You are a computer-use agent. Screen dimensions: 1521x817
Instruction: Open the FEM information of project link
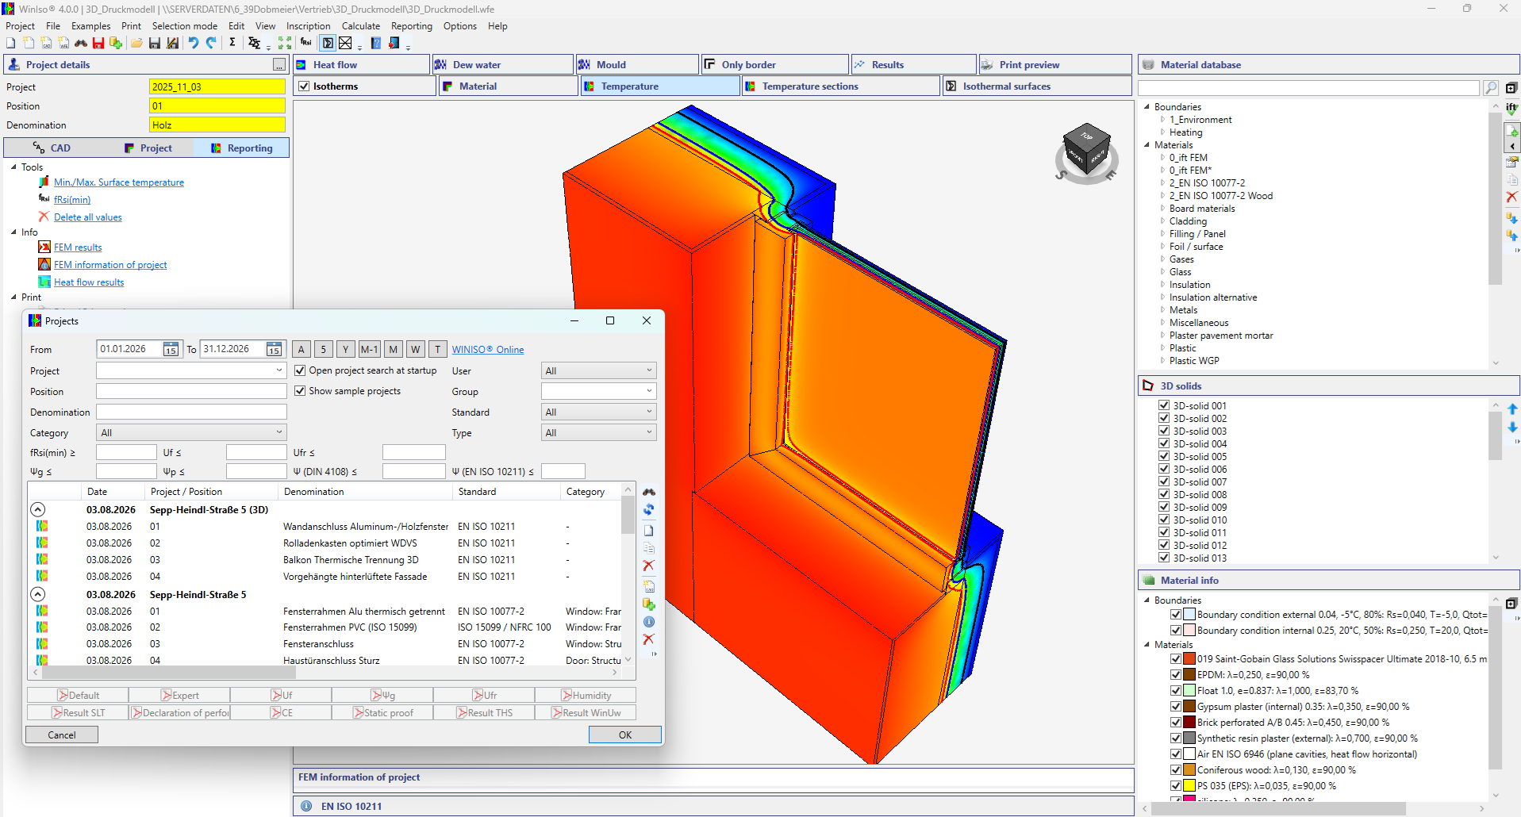pos(110,265)
